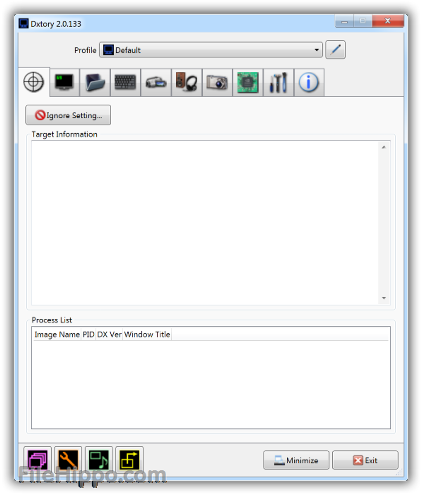
Task: Open the Keyboard hotkey tab
Action: click(x=125, y=82)
